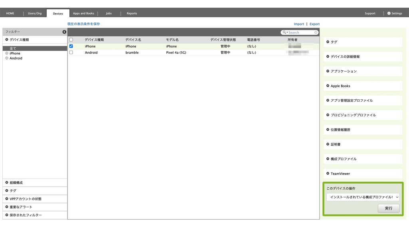The width and height of the screenshot is (409, 230).
Task: Clear search with the X icon
Action: point(316,32)
